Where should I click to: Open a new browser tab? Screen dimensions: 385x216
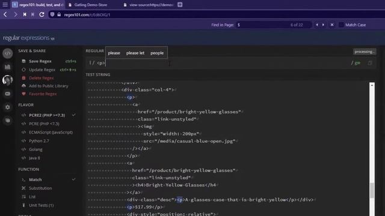[x=180, y=5]
